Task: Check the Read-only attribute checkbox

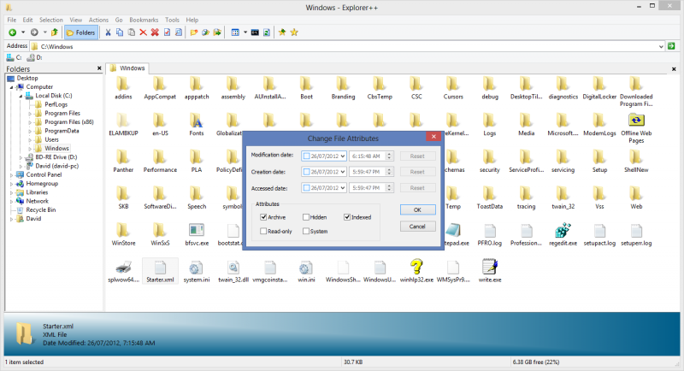Action: (263, 231)
